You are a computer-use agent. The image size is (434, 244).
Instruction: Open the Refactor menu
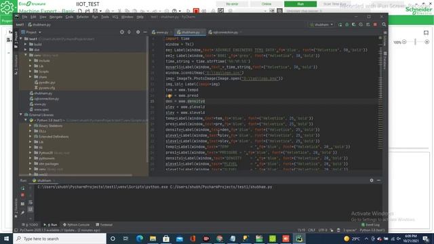pos(83,17)
